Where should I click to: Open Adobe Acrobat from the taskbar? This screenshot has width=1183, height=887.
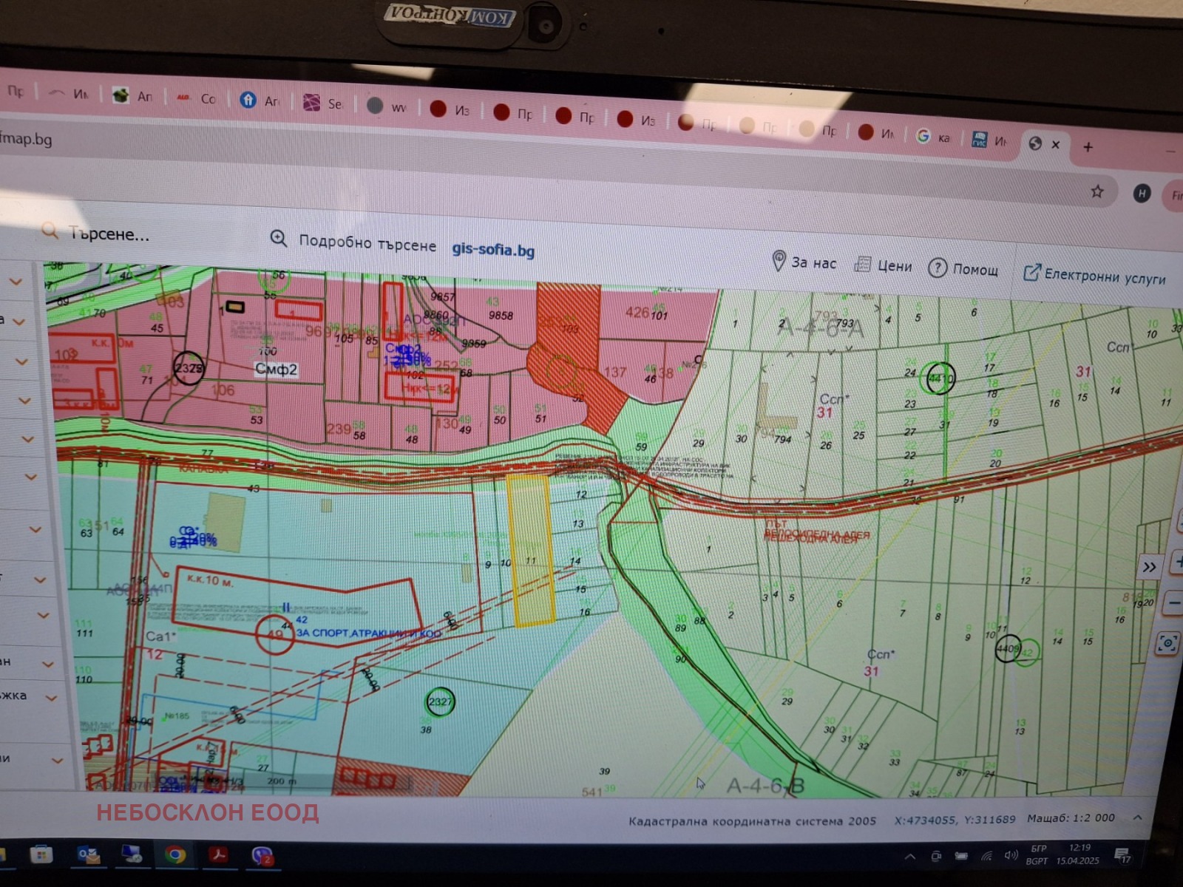[218, 855]
